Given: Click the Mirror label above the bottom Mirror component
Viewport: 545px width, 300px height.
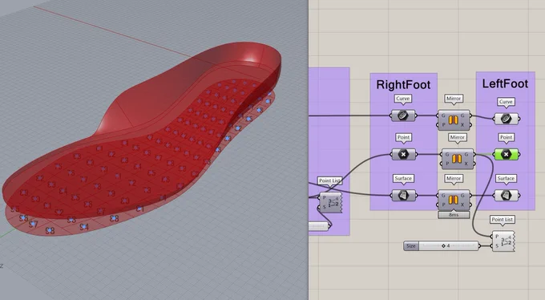Looking at the screenshot, I should tap(454, 178).
